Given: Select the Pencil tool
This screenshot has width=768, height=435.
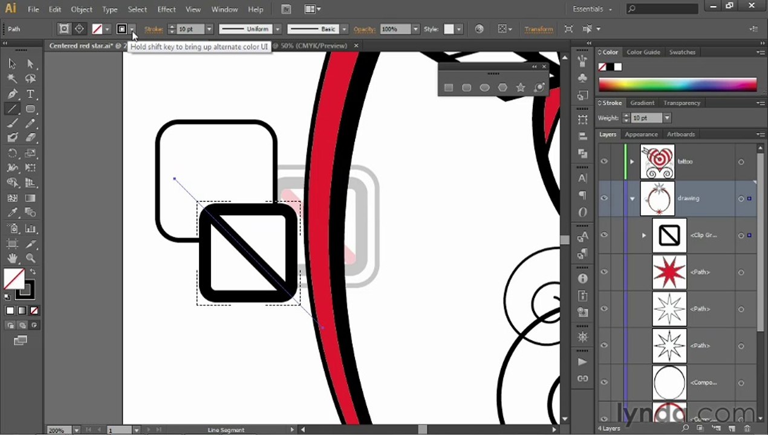Looking at the screenshot, I should coord(30,123).
